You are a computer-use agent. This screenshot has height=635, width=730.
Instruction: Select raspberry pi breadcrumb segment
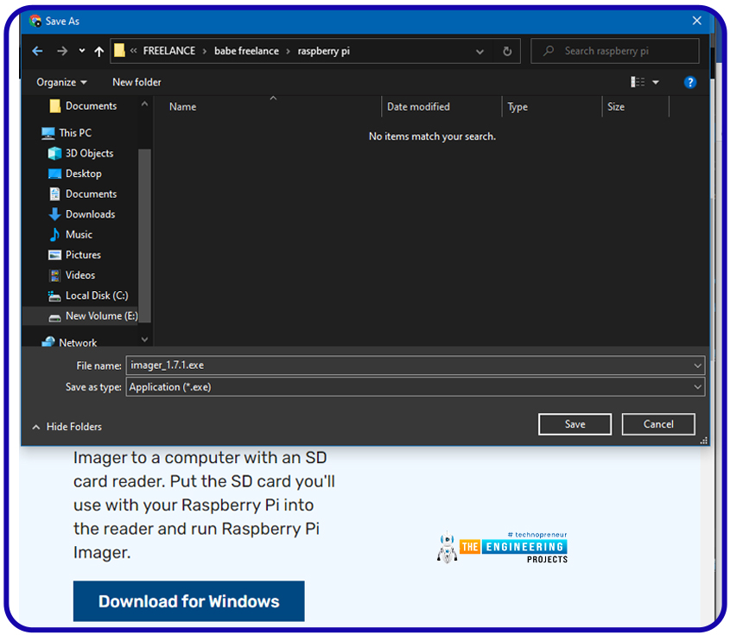[324, 51]
